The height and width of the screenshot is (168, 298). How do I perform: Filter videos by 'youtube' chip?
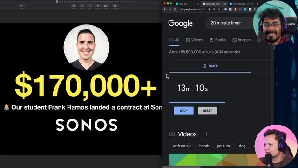tap(224, 146)
